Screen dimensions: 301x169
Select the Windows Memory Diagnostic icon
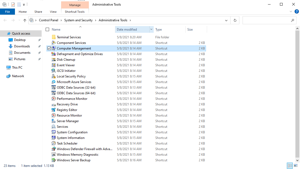click(54, 154)
